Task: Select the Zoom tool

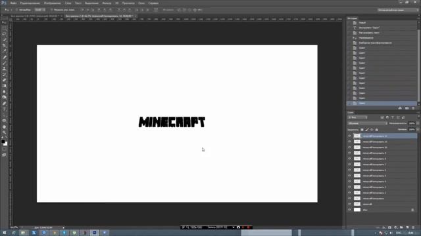Action: click(x=4, y=132)
